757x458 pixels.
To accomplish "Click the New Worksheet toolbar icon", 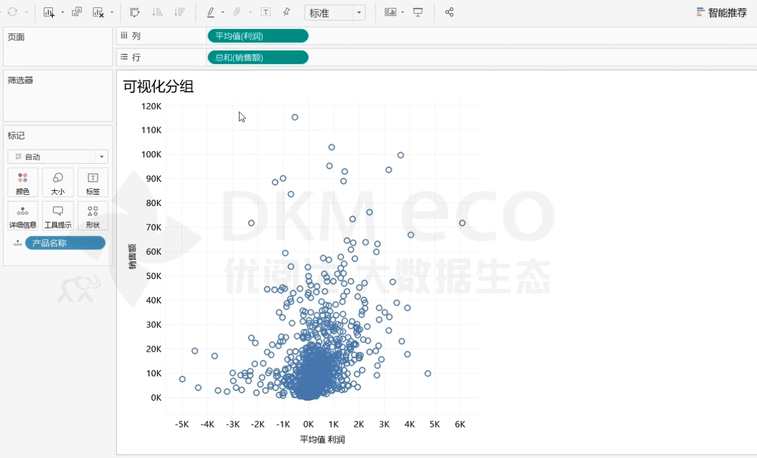I will point(49,12).
